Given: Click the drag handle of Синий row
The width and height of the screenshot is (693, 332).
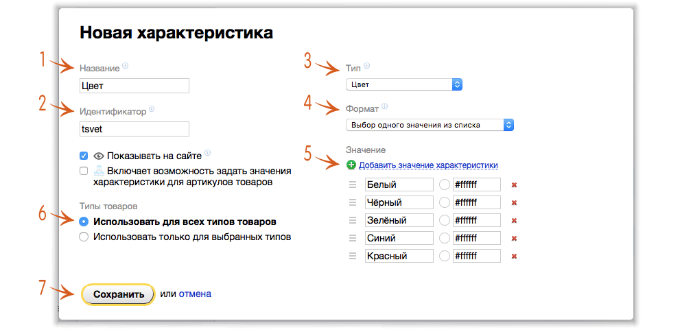Looking at the screenshot, I should click(x=352, y=238).
